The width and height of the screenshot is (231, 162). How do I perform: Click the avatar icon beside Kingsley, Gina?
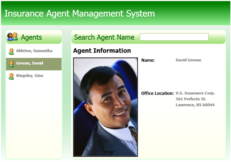[11, 76]
